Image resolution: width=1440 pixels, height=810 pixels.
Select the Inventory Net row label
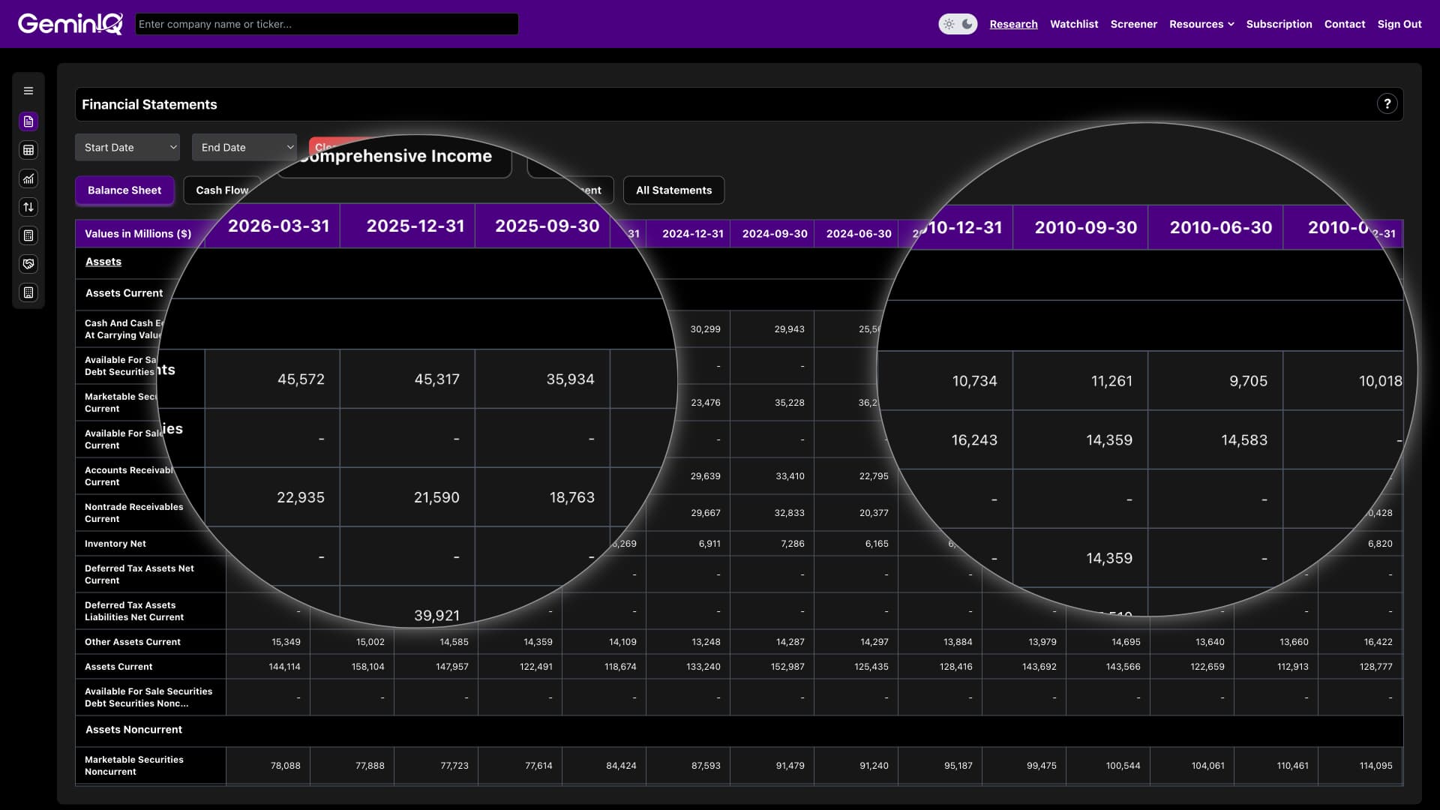pos(115,544)
